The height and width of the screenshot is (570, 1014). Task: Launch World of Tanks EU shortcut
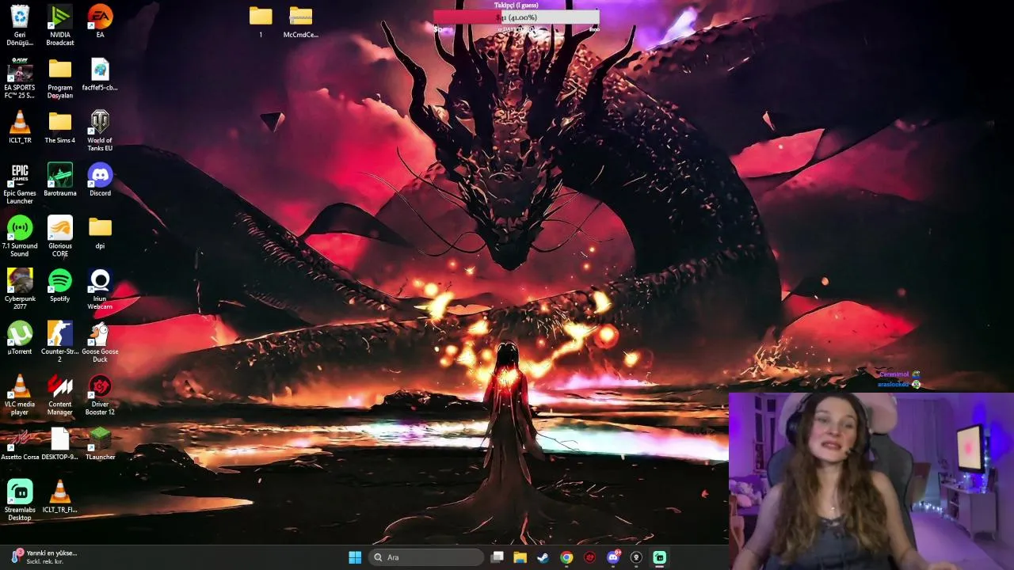point(100,131)
